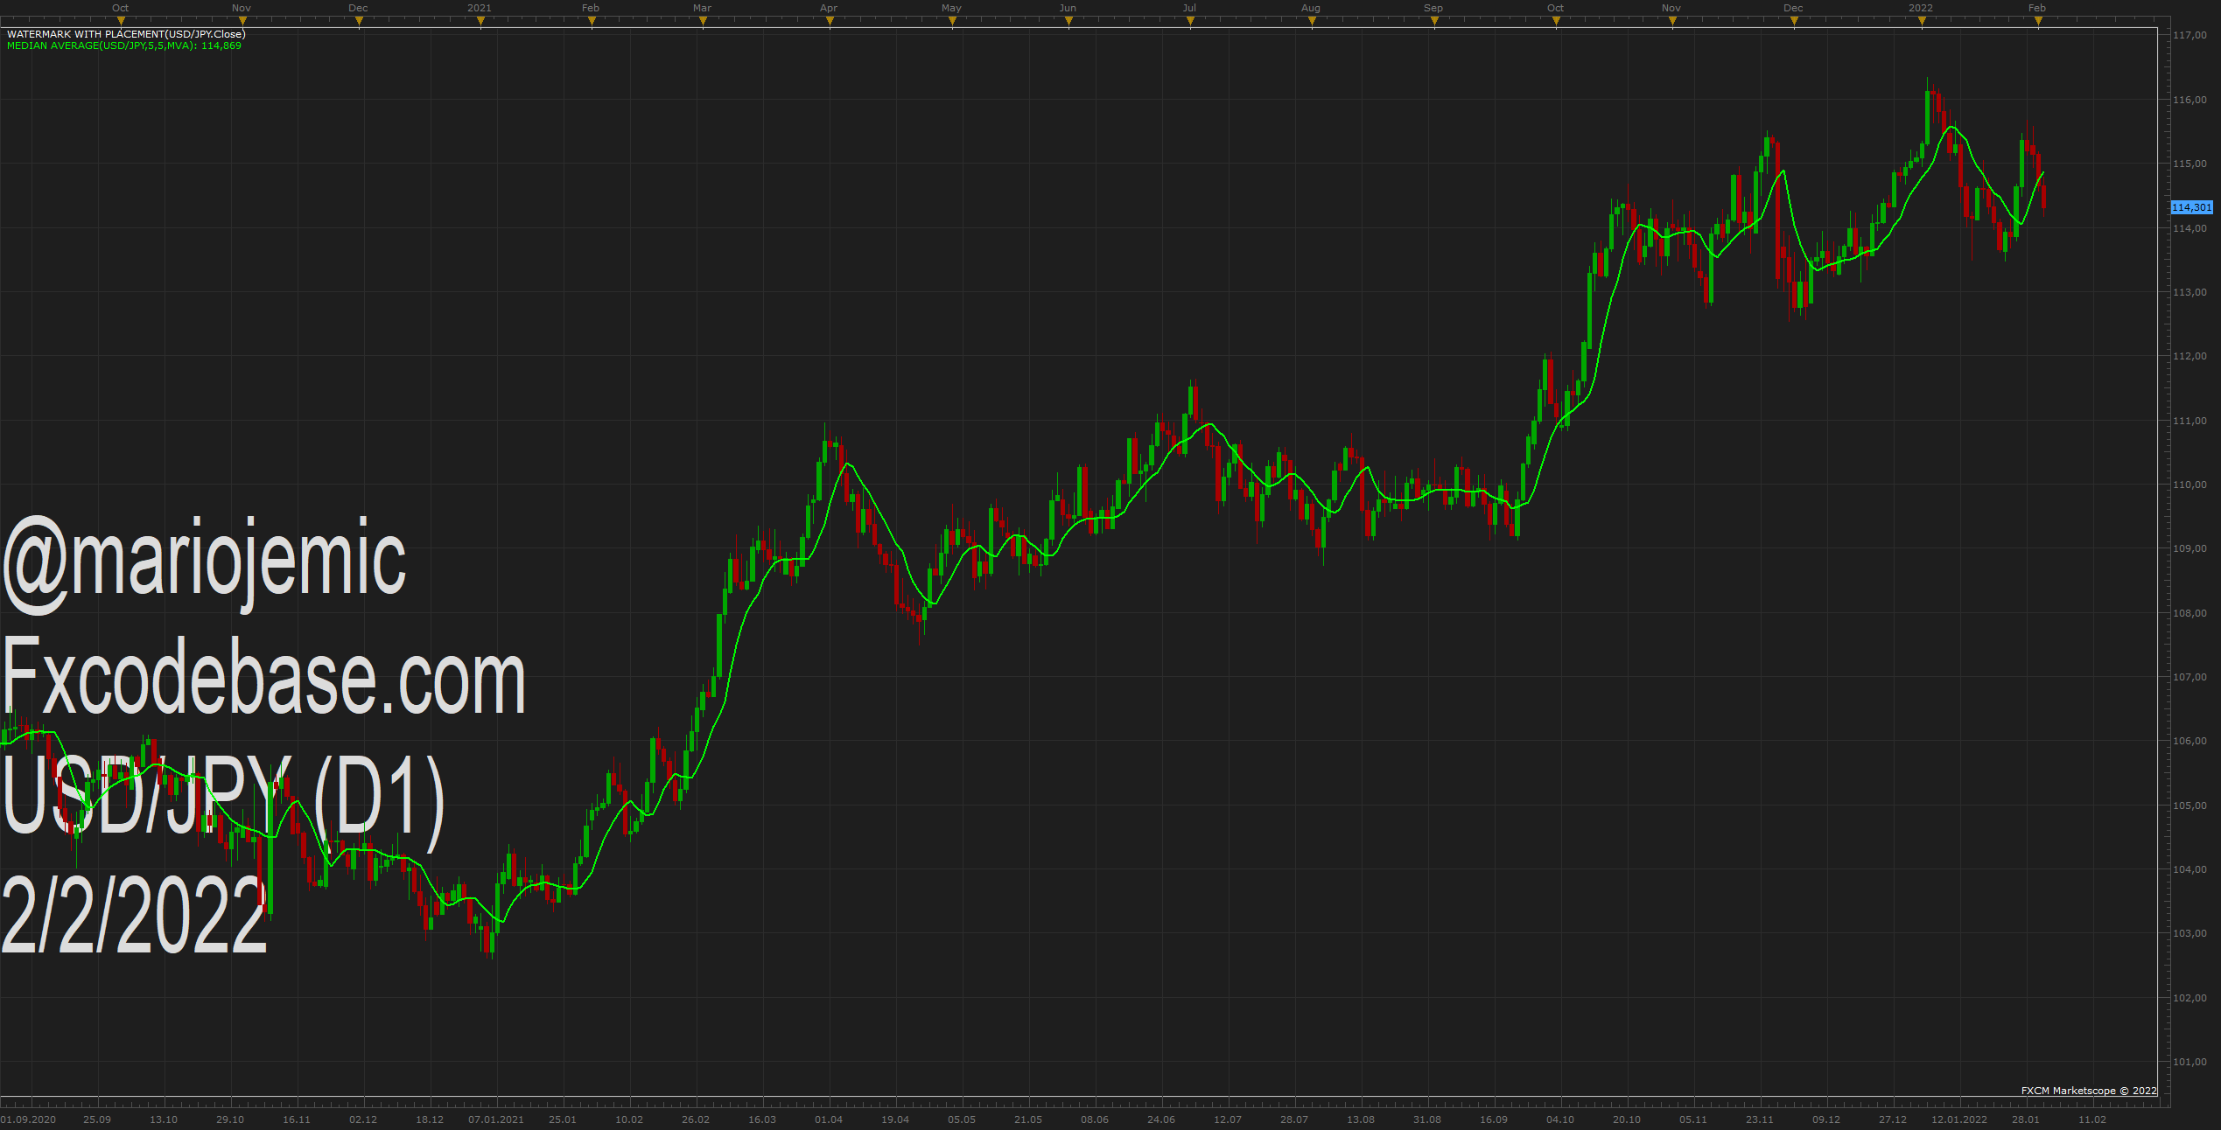
Task: Click the 19.04 date axis label
Action: 895,1120
